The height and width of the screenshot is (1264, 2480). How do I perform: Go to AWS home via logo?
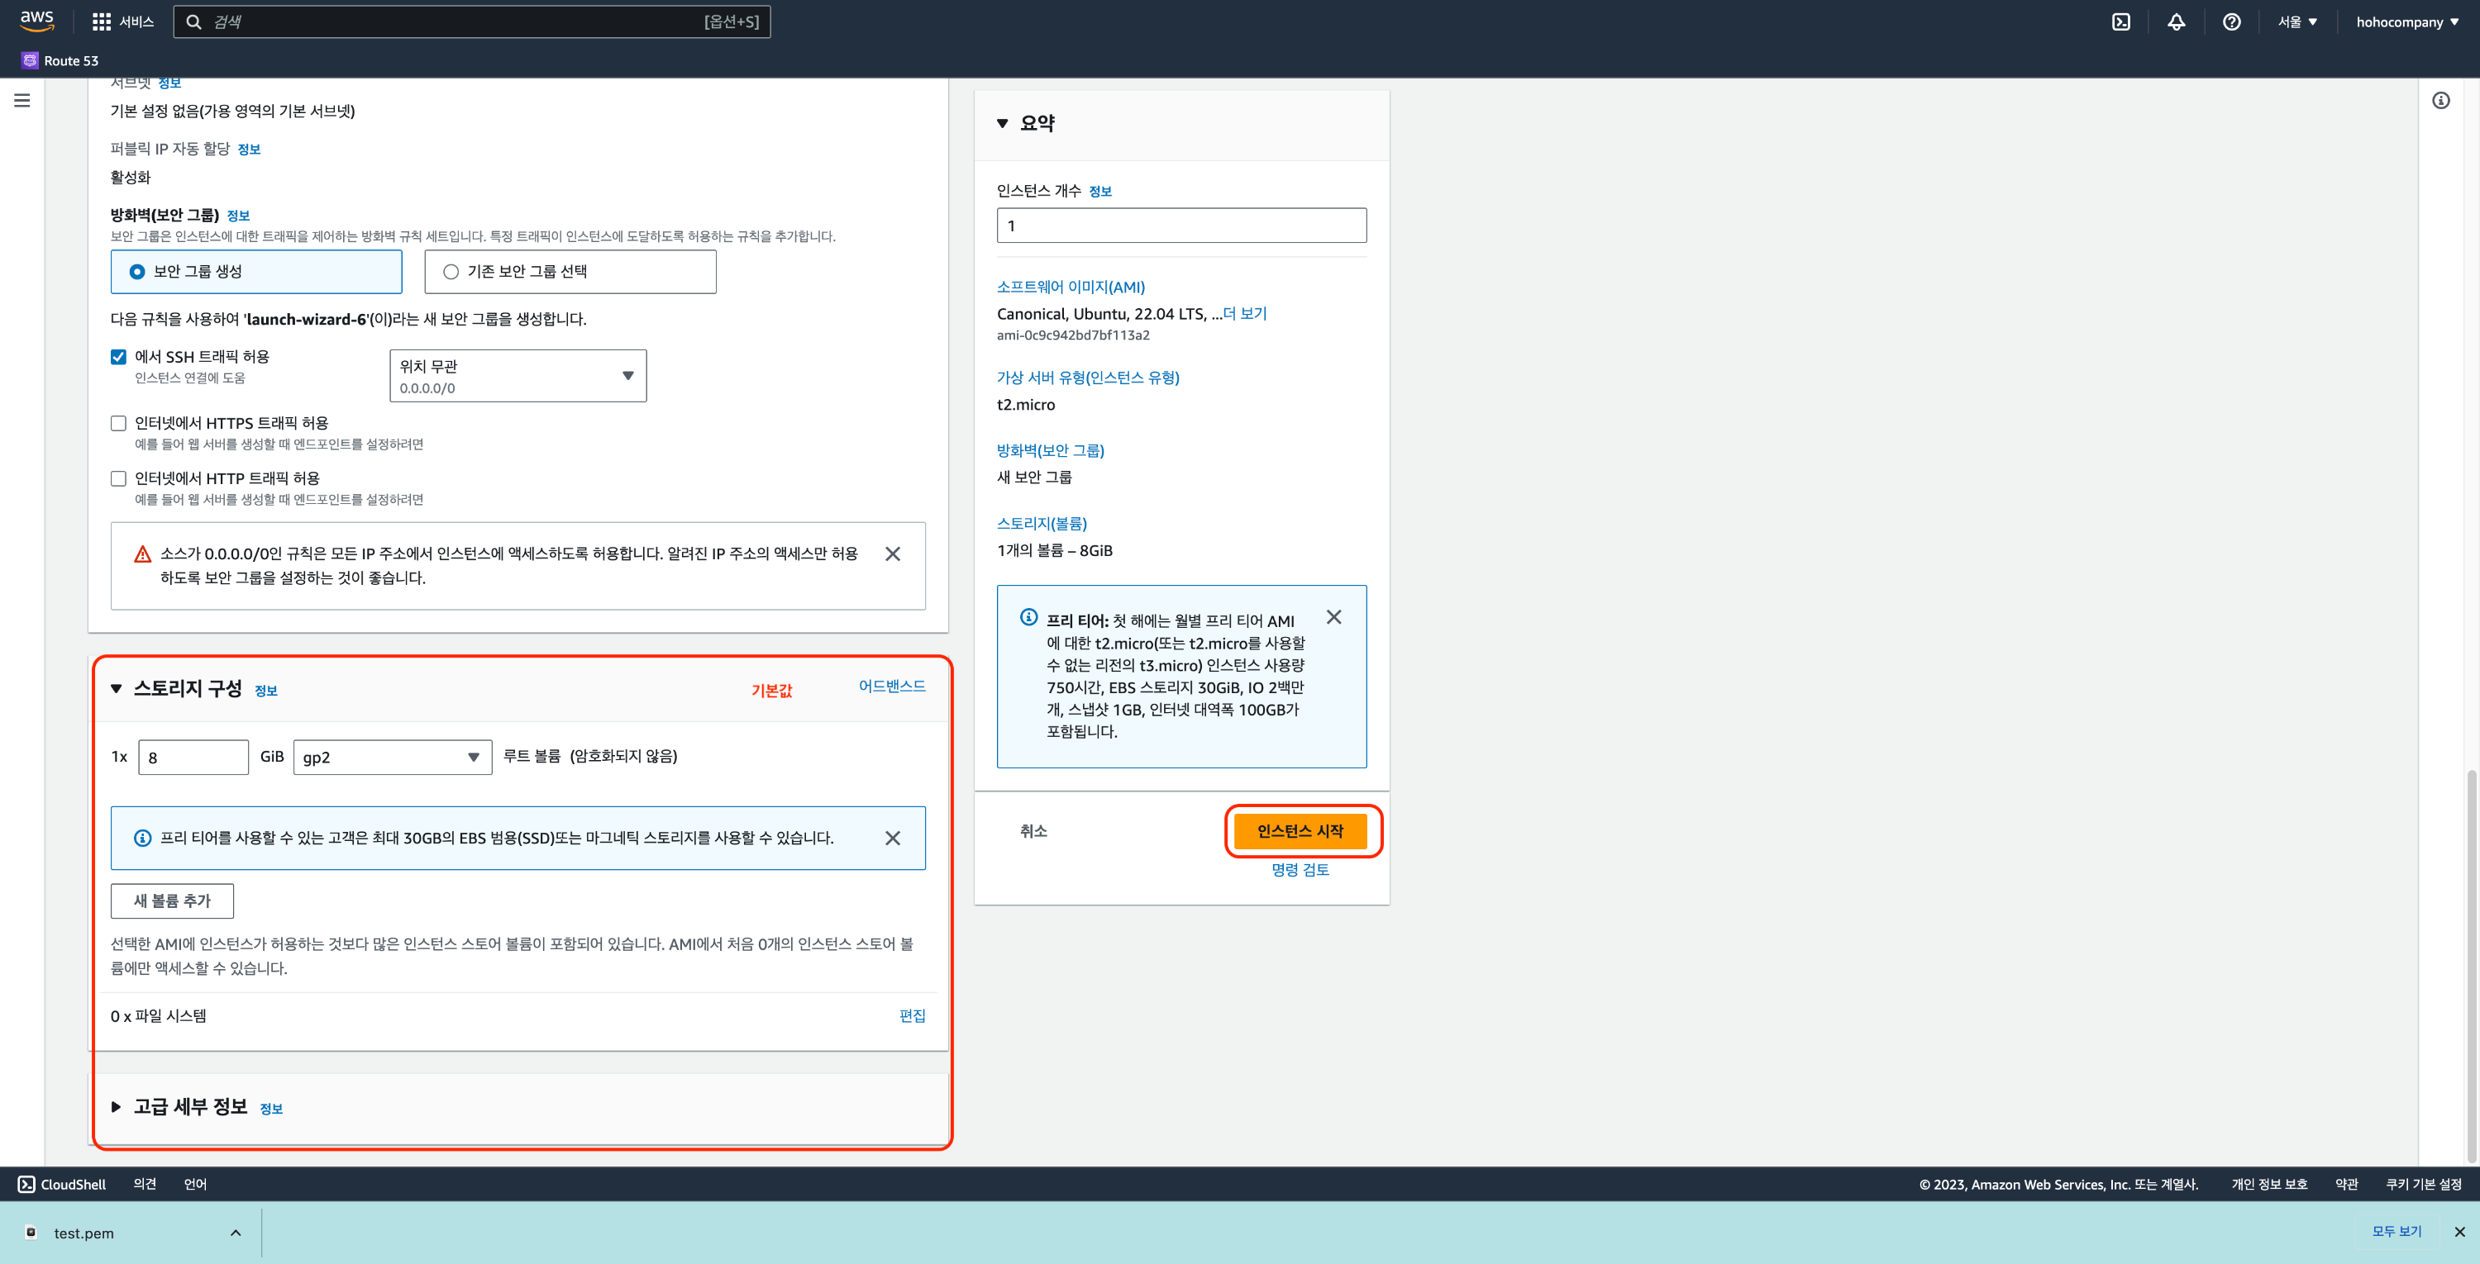point(36,21)
